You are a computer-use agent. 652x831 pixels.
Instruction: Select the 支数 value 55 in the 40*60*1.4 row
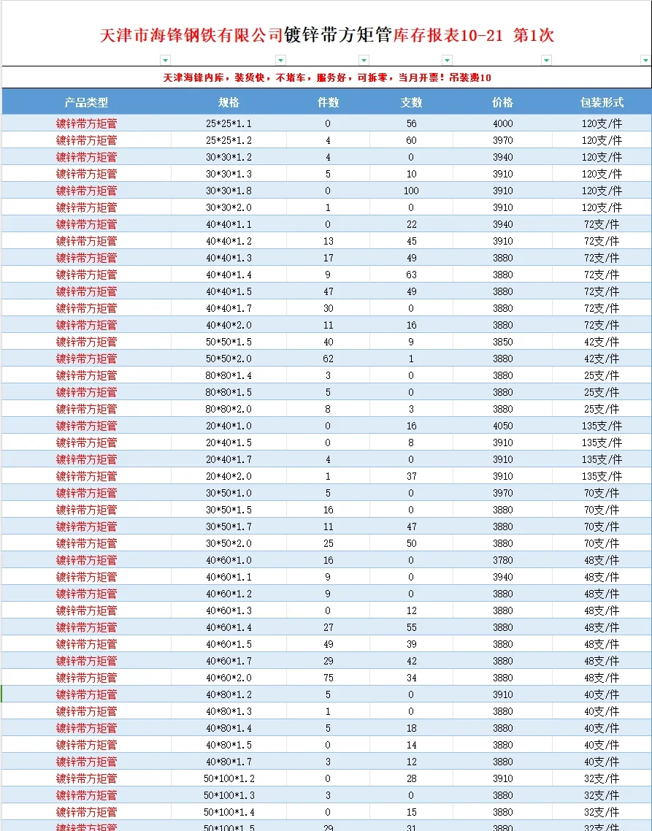(x=411, y=627)
